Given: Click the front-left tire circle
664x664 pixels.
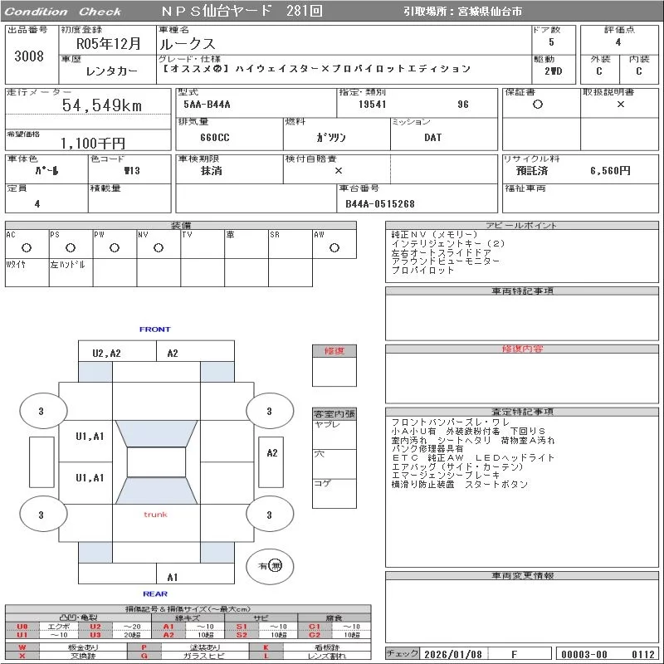Looking at the screenshot, I should coord(41,410).
